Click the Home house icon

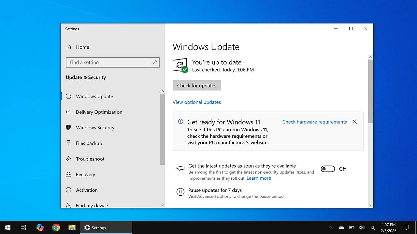pos(69,47)
